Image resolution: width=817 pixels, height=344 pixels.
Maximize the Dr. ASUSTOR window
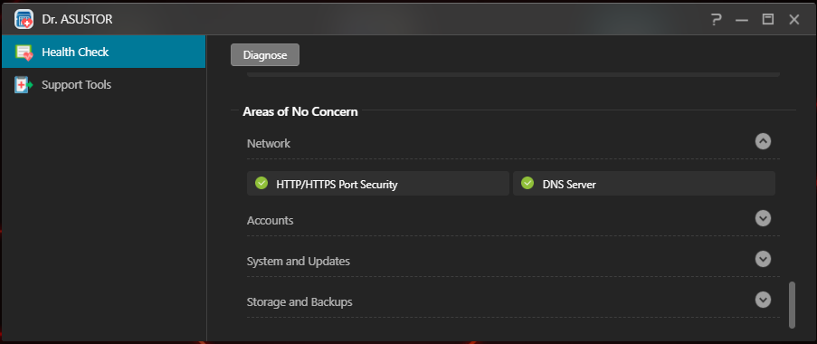(x=767, y=19)
